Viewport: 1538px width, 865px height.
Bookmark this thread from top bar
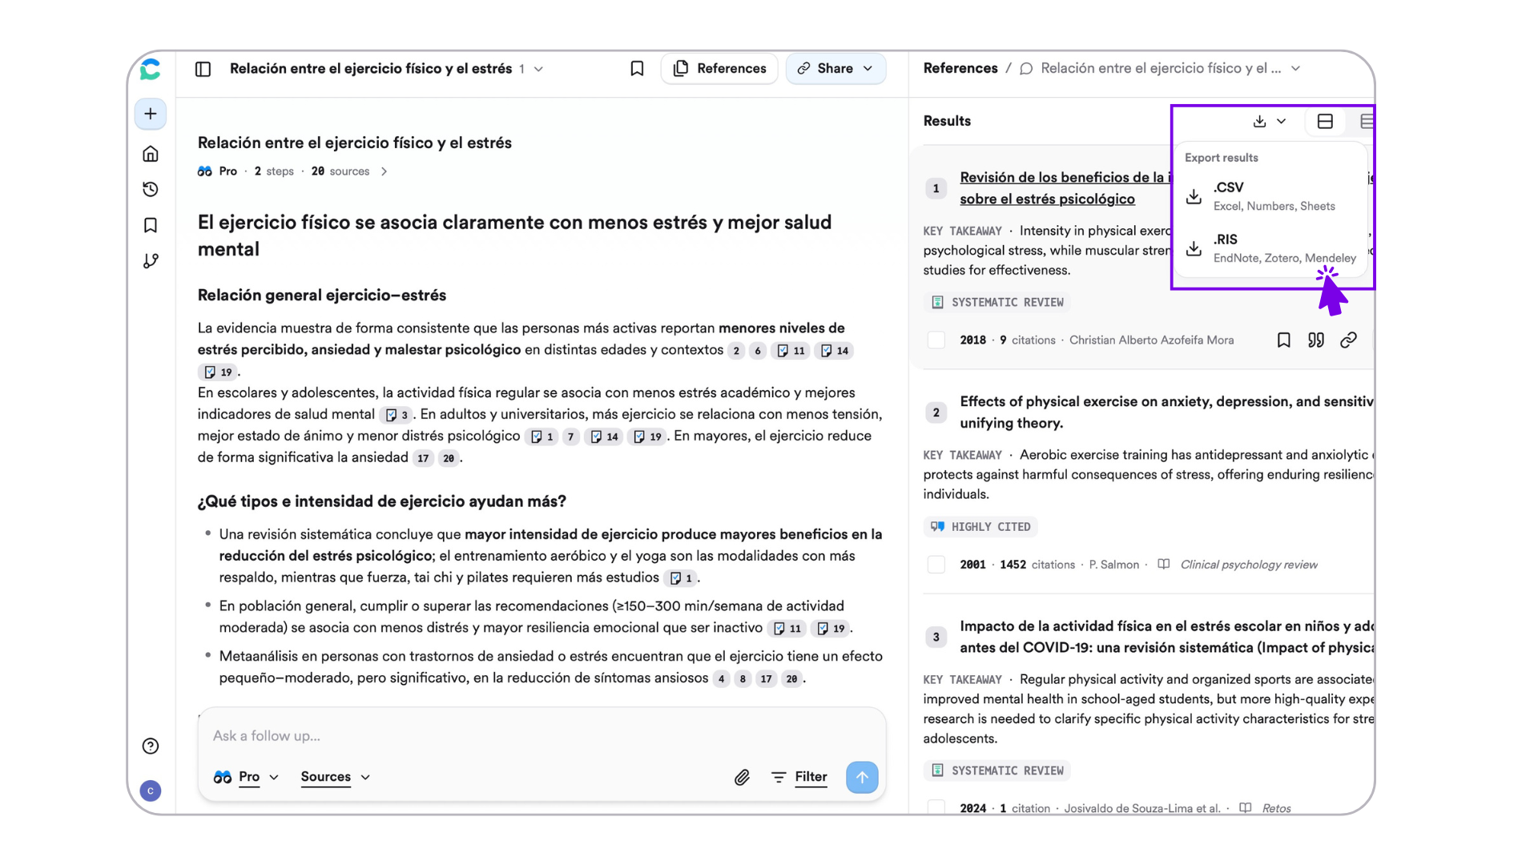pyautogui.click(x=637, y=69)
